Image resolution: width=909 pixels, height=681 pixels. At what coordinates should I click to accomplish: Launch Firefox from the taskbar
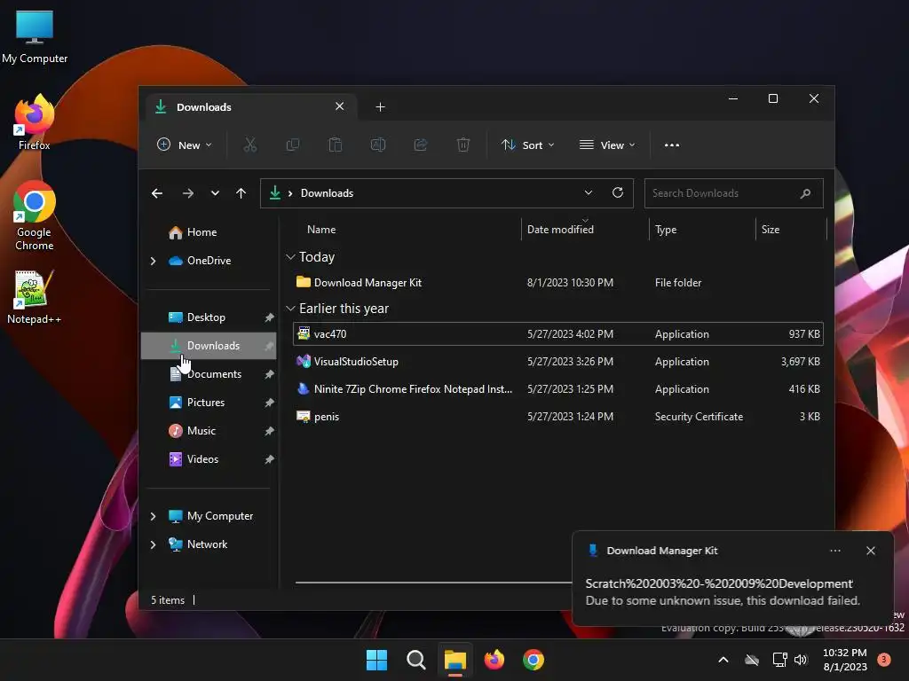494,660
